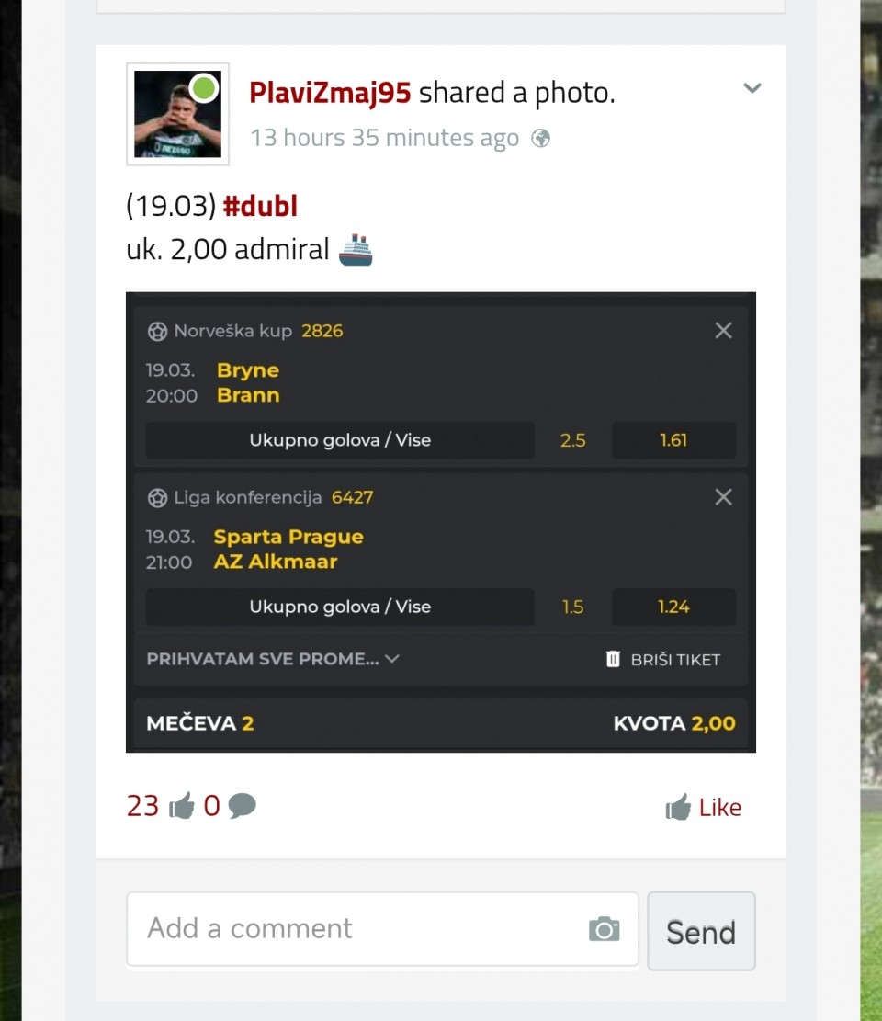Click the trash icon for BRIŠI TIKET
Viewport: 882px width, 1021px height.
coord(613,659)
